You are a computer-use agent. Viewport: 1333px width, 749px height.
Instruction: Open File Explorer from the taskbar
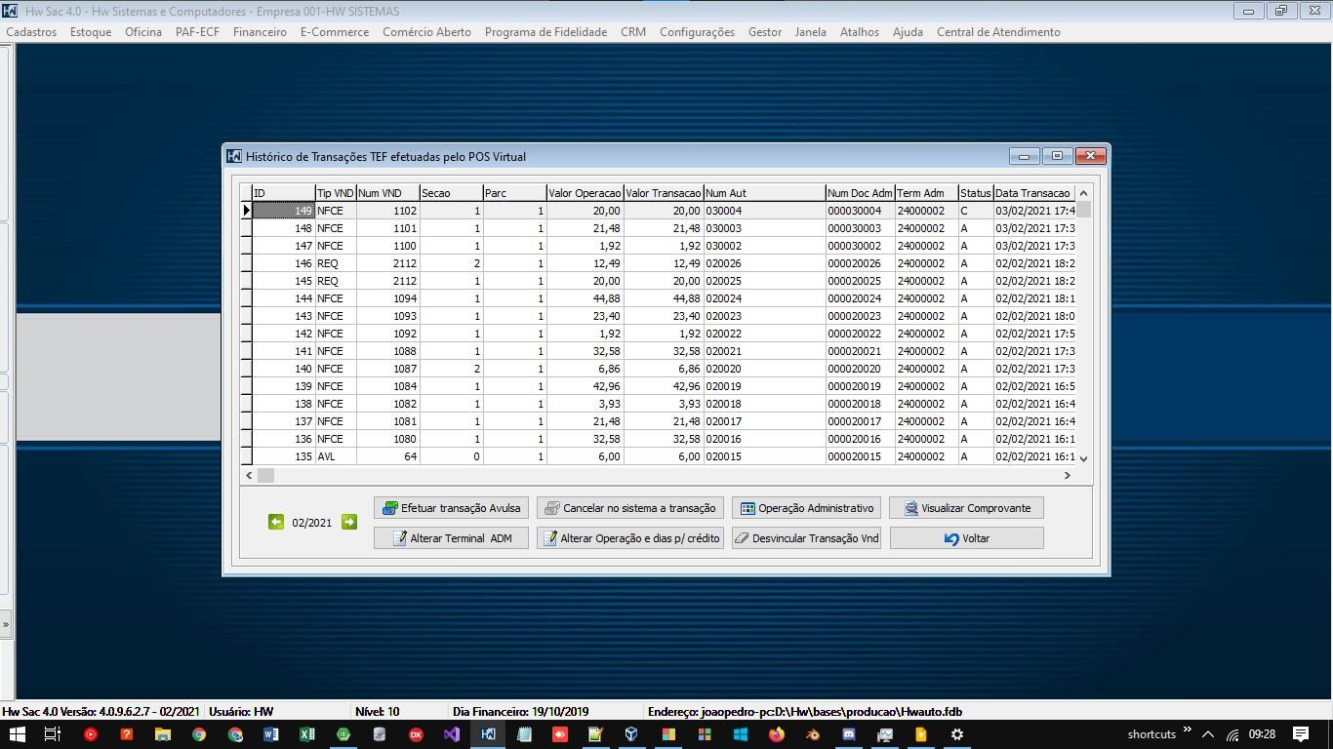pyautogui.click(x=163, y=734)
